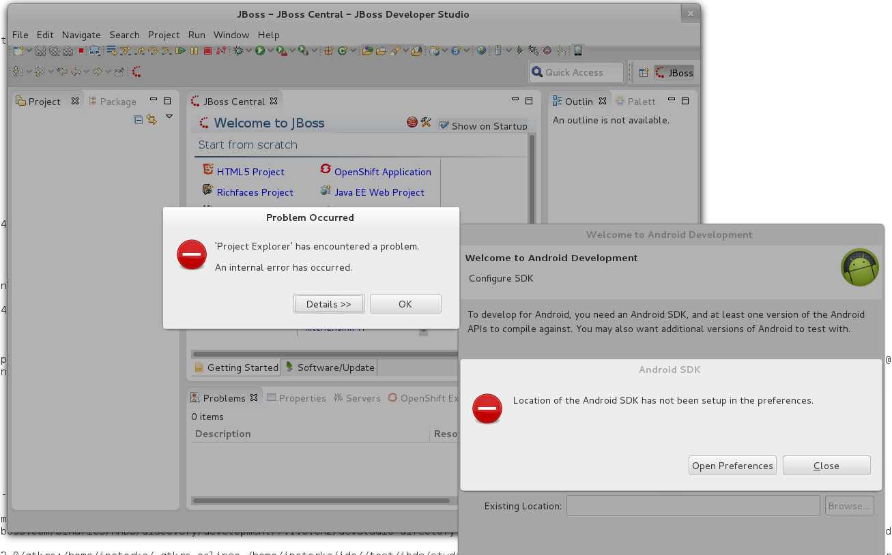Open the HTML5 Project link
Viewport: 892px width, 555px height.
coord(250,172)
